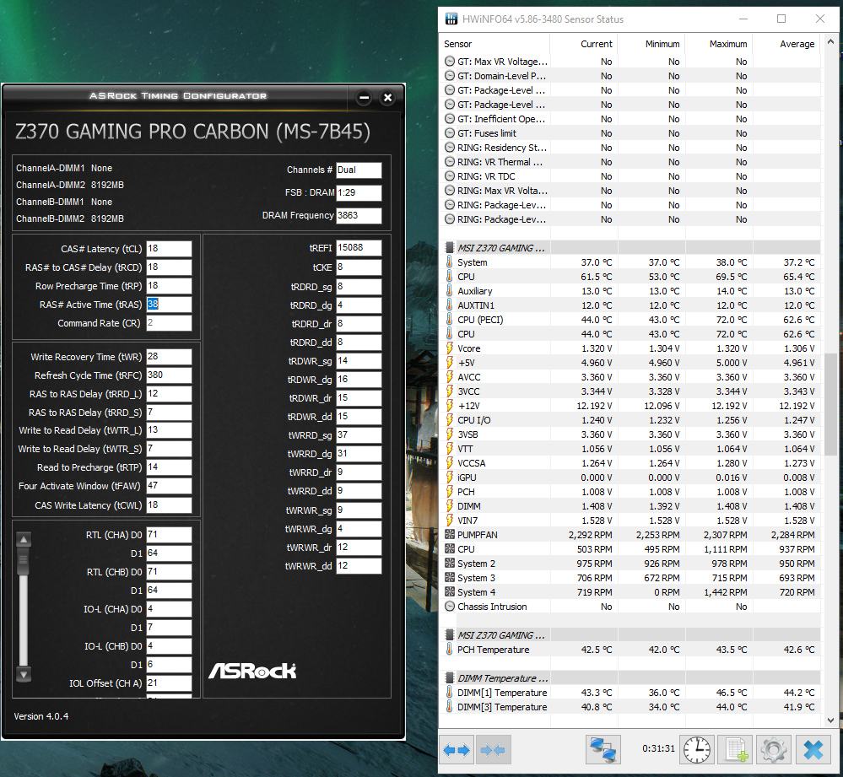Click the expand columns arrows icon in HWiNFO toolbar

[x=457, y=750]
